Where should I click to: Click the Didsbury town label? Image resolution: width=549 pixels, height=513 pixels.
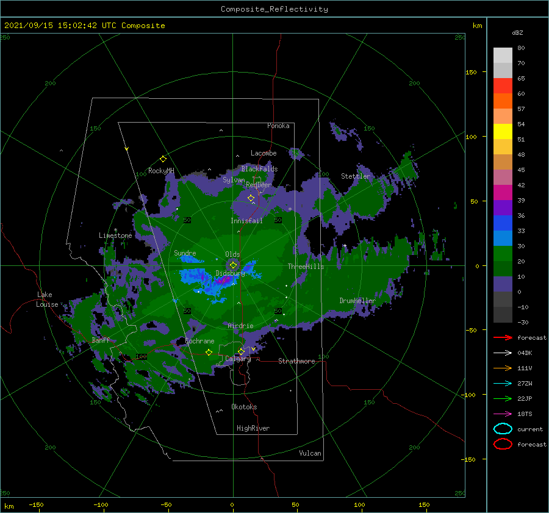(x=231, y=273)
